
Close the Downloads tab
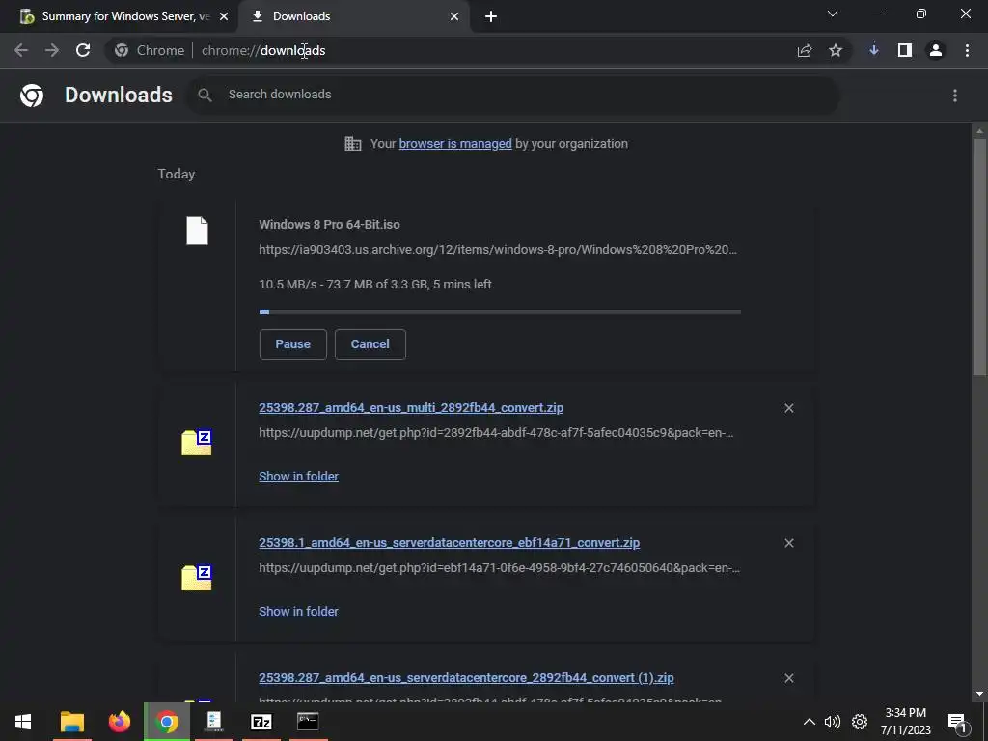pyautogui.click(x=454, y=16)
